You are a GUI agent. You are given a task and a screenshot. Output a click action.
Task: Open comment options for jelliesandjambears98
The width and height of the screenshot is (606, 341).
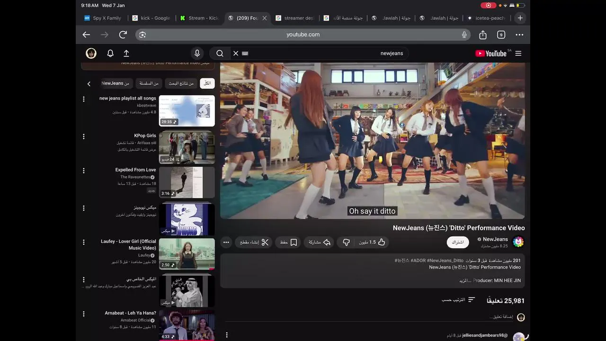pyautogui.click(x=226, y=335)
